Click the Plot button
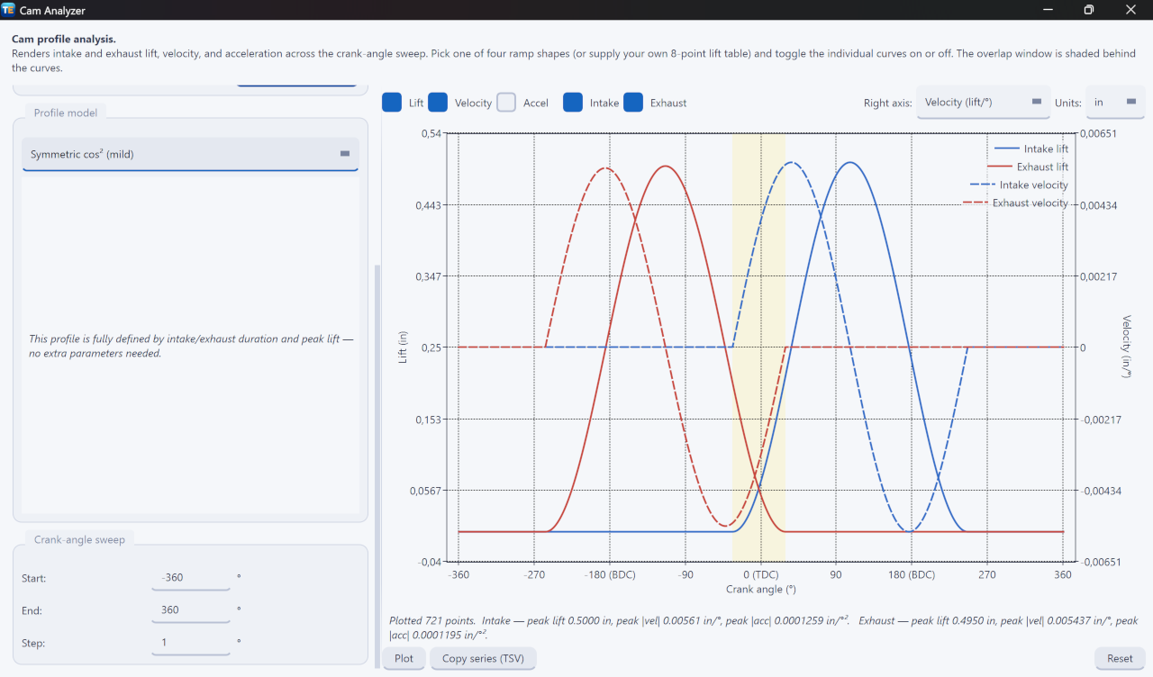Image resolution: width=1153 pixels, height=677 pixels. (x=404, y=659)
